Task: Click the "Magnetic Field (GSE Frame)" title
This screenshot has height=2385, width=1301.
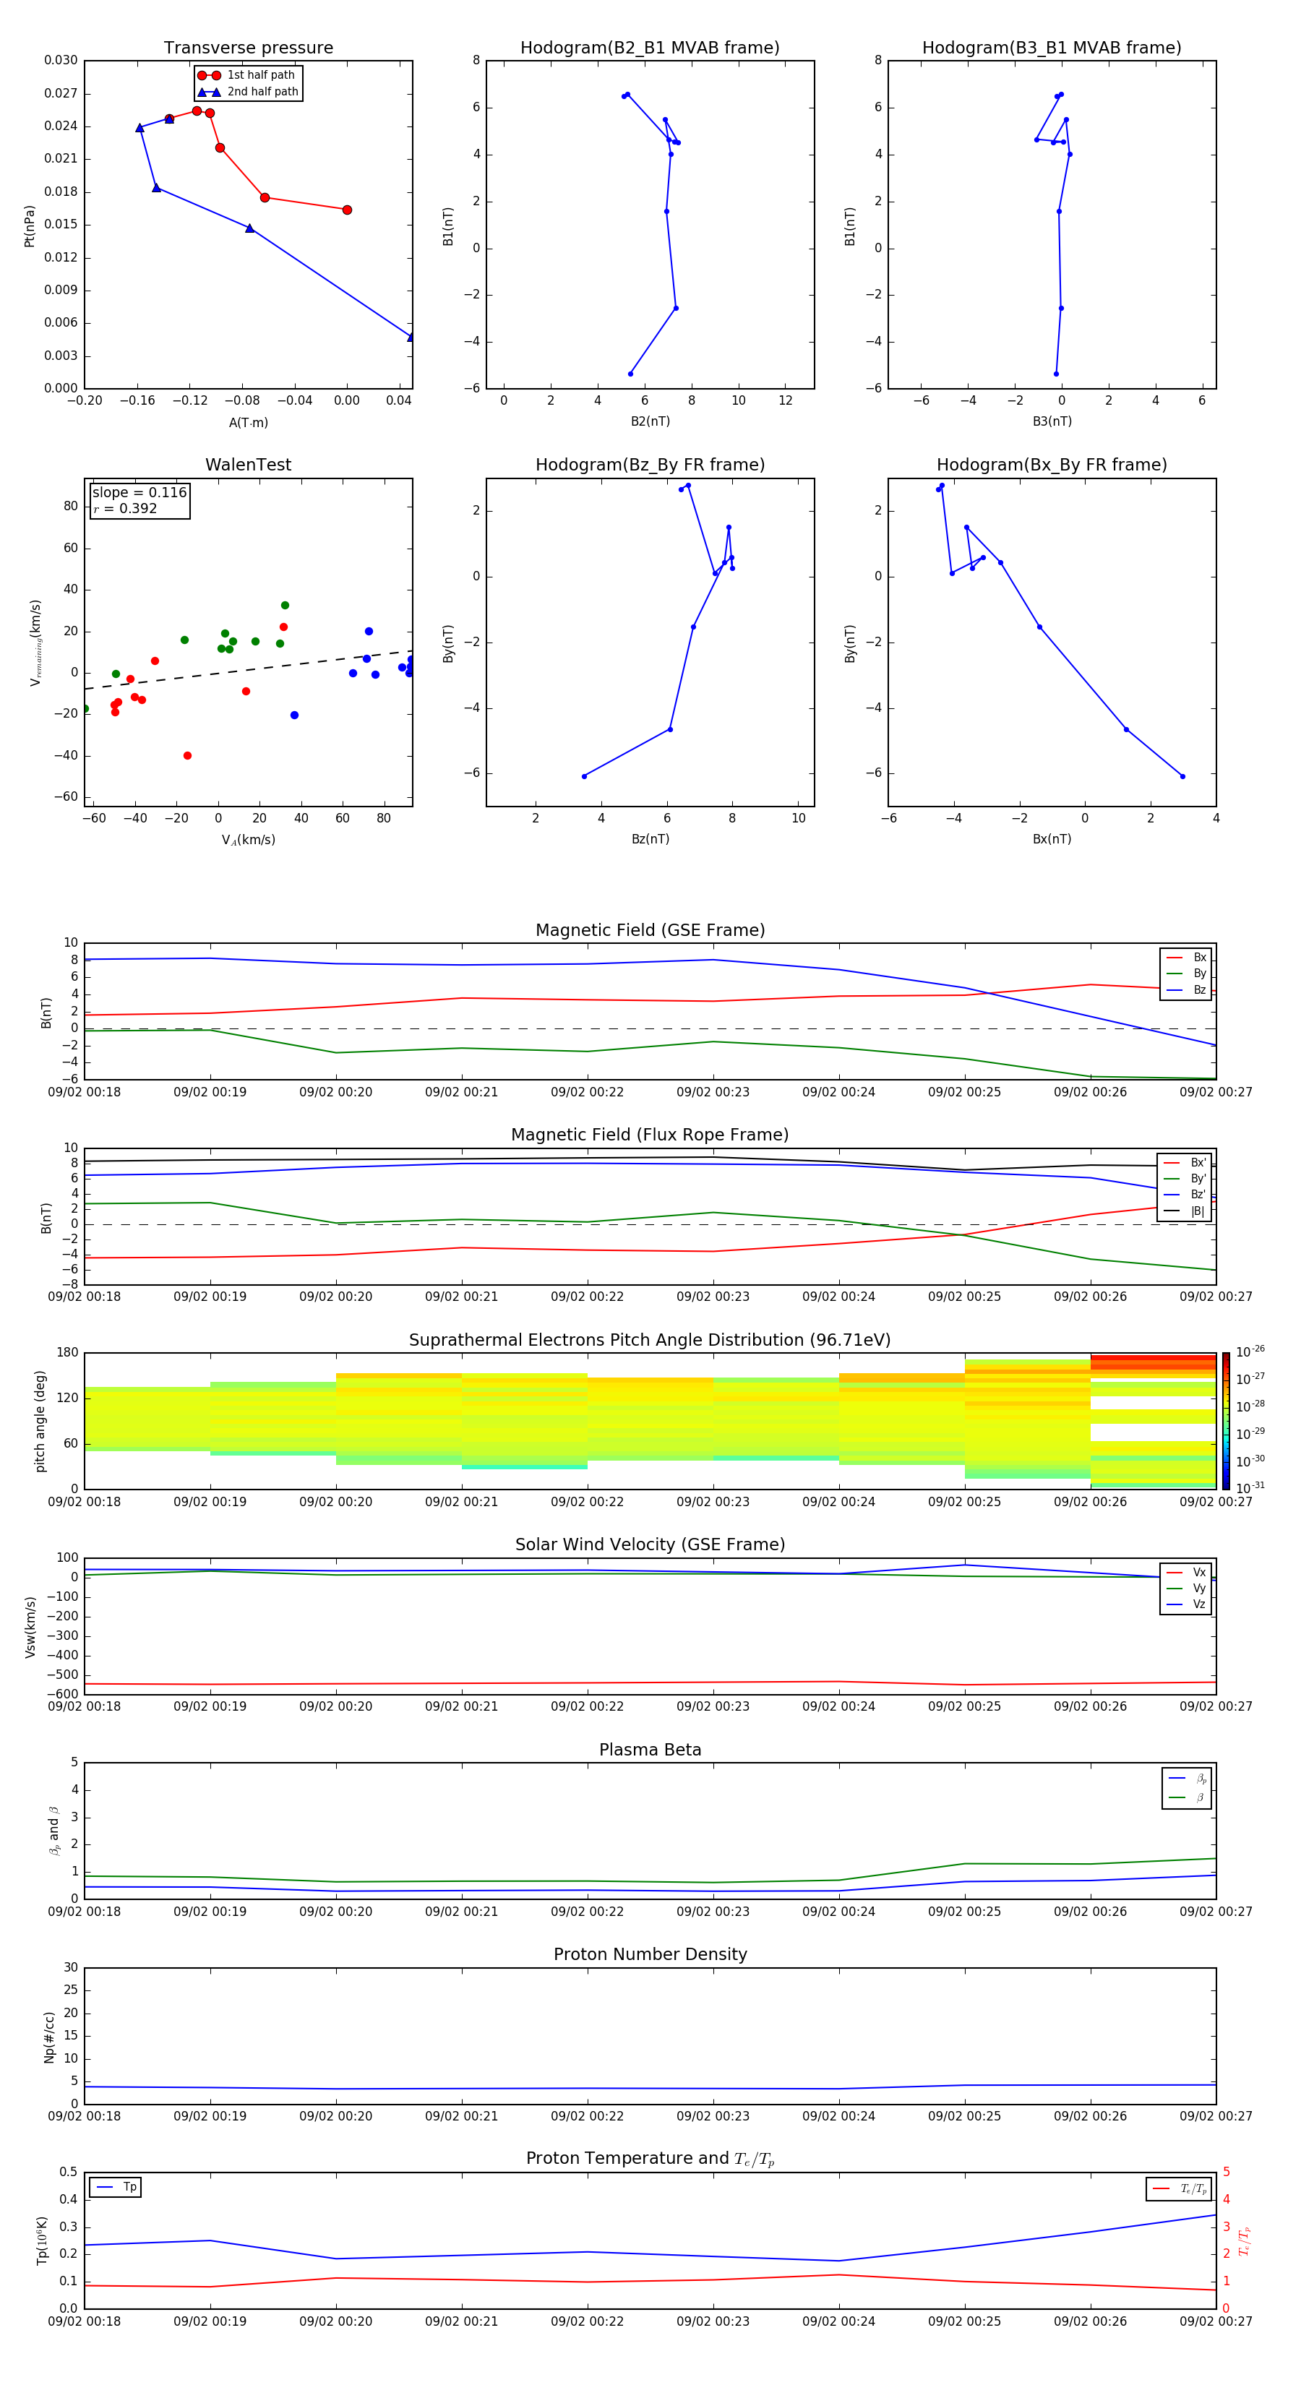Action: tap(649, 929)
